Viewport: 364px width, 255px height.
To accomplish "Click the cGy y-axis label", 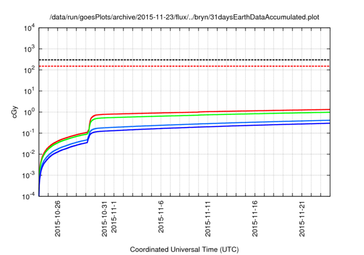I will (x=15, y=112).
